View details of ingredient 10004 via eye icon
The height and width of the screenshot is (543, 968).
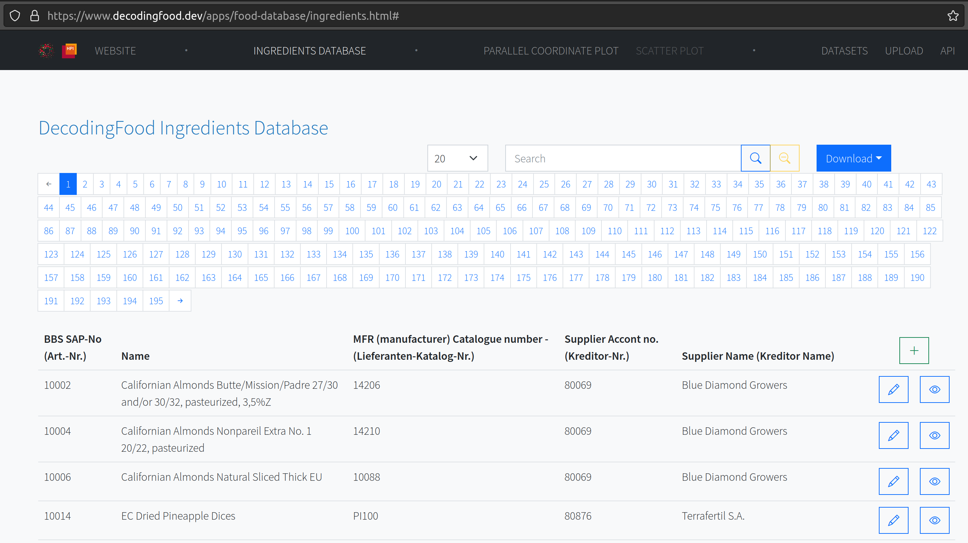point(934,435)
